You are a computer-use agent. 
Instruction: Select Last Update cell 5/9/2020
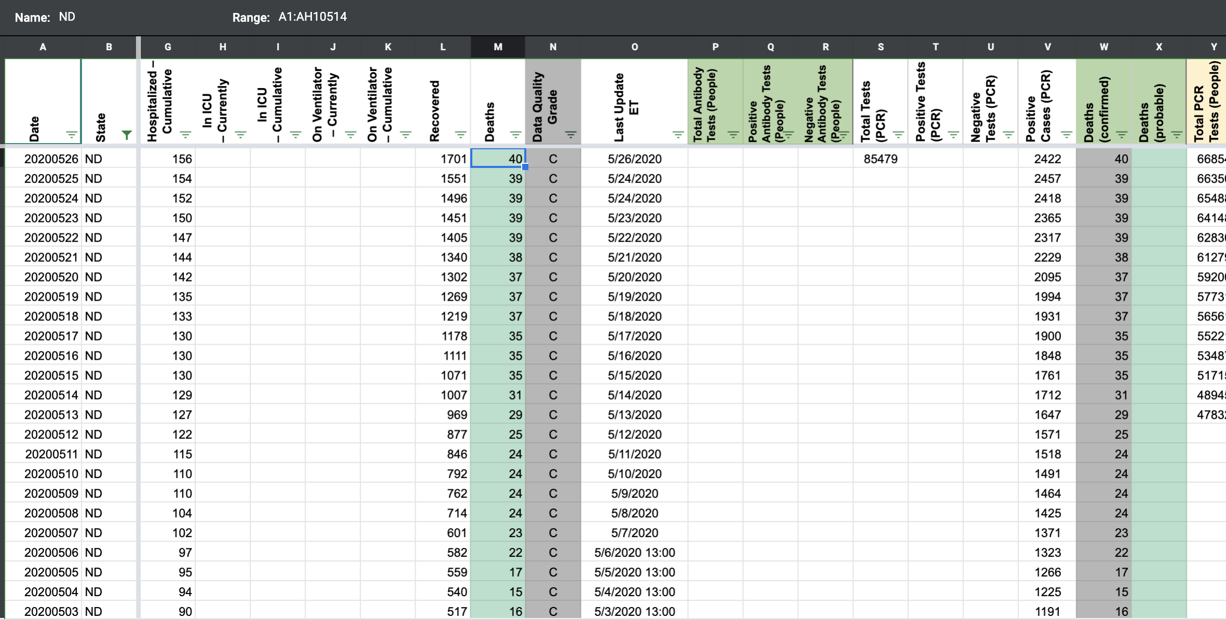coord(634,494)
